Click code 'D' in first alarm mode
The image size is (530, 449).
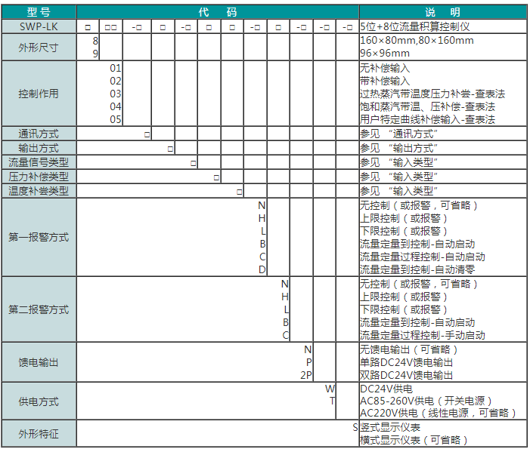[262, 269]
